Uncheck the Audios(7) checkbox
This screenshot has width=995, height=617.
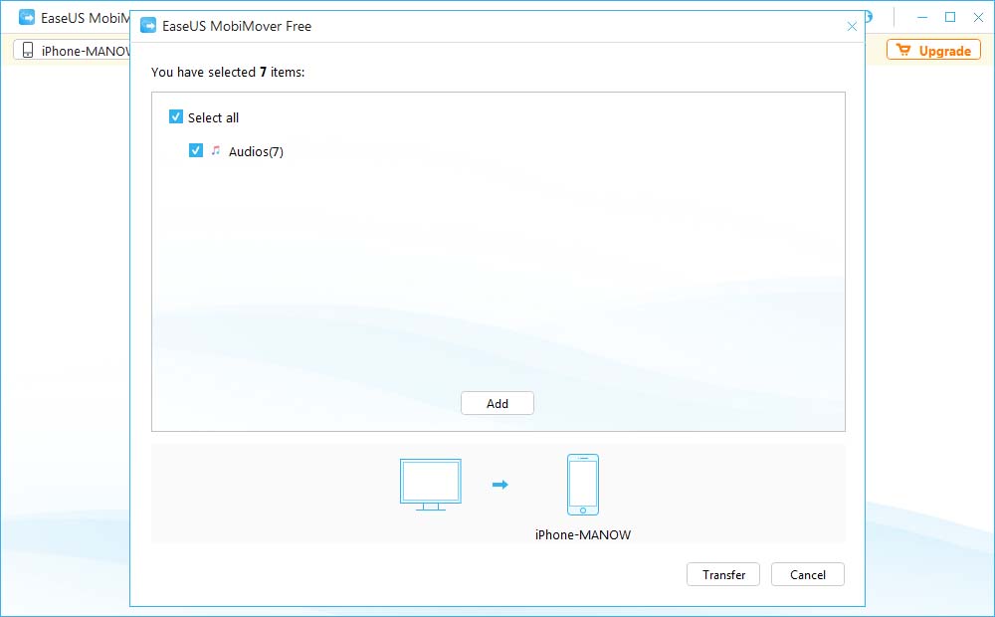pos(196,150)
